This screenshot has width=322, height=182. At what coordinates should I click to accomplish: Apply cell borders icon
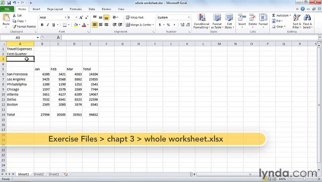[64, 25]
